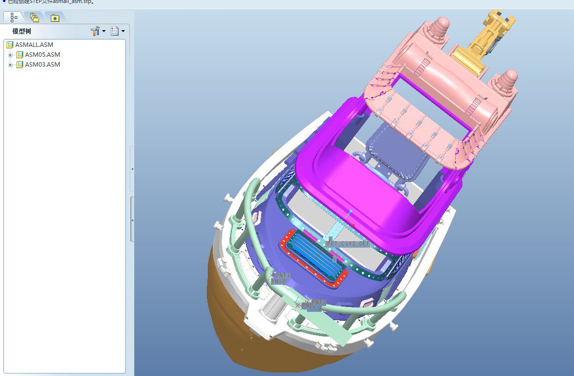Open the display dropdown arrow beside list icon
Image resolution: width=574 pixels, height=376 pixels.
pos(123,31)
